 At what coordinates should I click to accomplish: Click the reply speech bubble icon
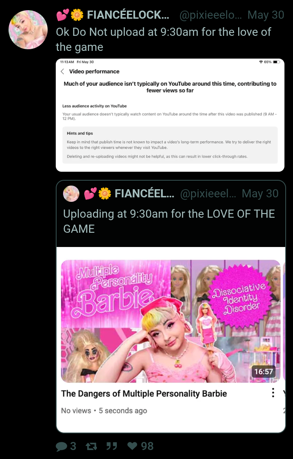(x=61, y=446)
